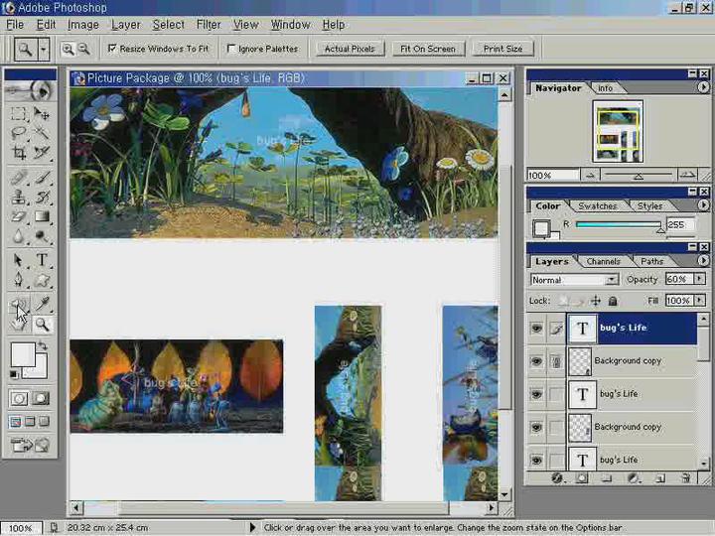This screenshot has height=536, width=715.
Task: Uncheck Resize Windows To Fit
Action: tap(112, 48)
